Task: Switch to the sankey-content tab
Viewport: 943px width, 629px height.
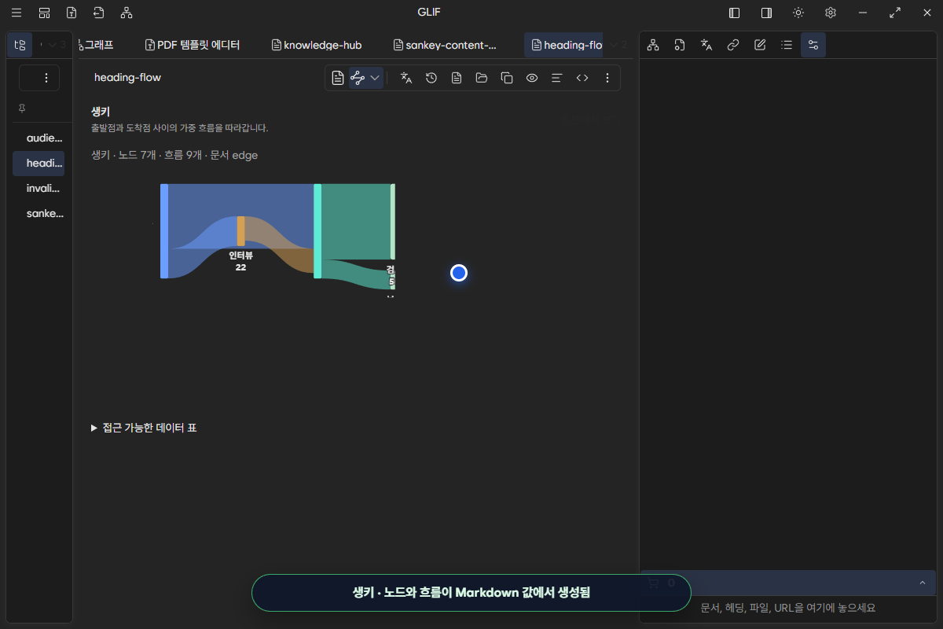Action: click(446, 45)
